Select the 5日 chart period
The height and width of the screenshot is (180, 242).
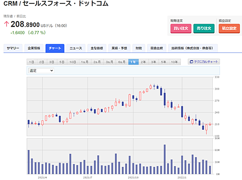62,62
